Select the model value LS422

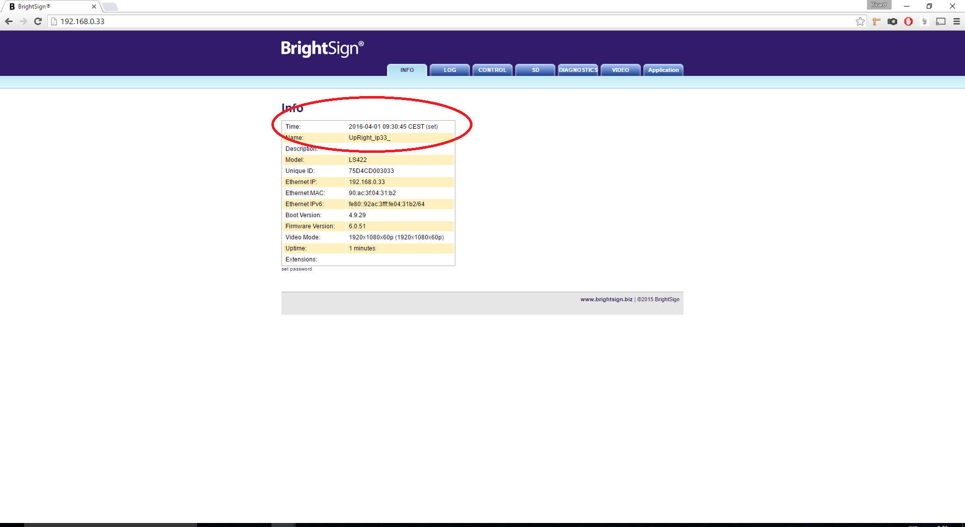(358, 160)
